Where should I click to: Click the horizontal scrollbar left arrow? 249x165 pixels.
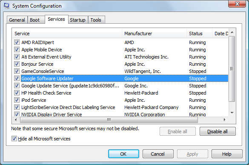(16, 120)
